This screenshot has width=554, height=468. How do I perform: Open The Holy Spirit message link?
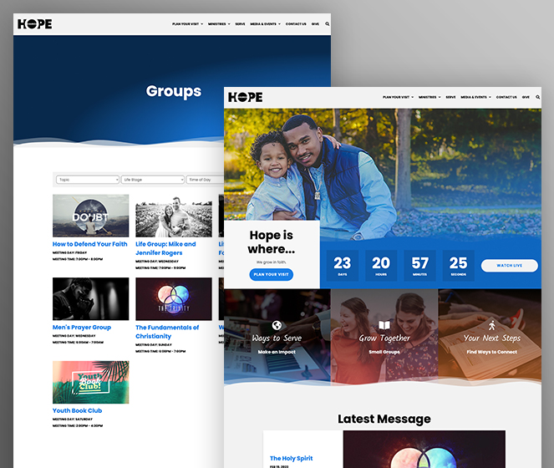click(291, 459)
